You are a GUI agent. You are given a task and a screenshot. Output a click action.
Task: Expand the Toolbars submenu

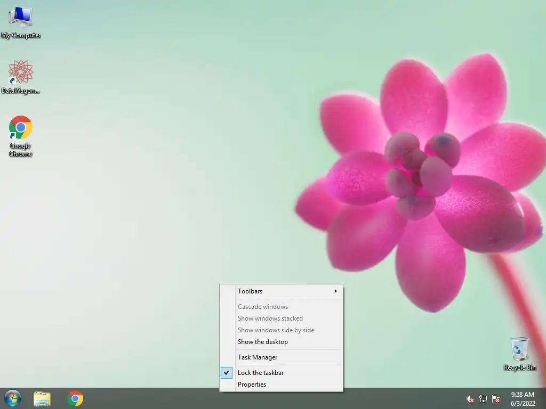(x=282, y=291)
